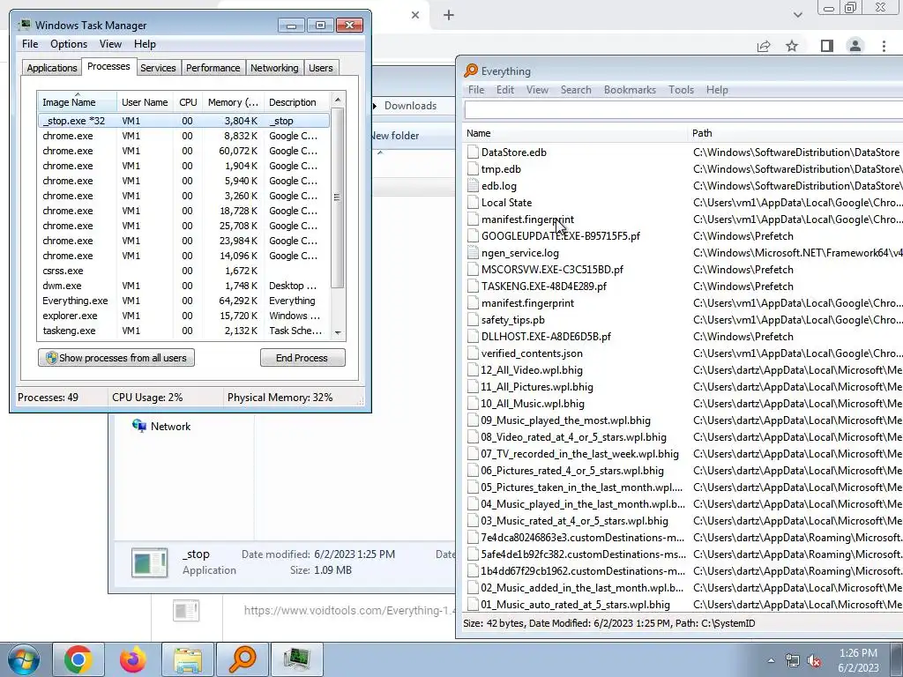The height and width of the screenshot is (677, 903).
Task: Open Task Manager View menu
Action: (110, 44)
